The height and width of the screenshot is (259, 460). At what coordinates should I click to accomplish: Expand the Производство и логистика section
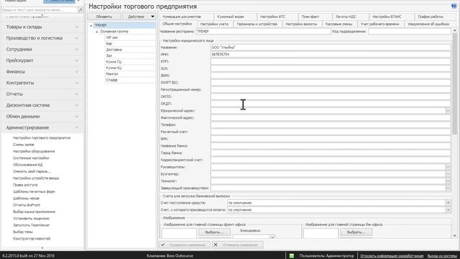click(x=42, y=38)
